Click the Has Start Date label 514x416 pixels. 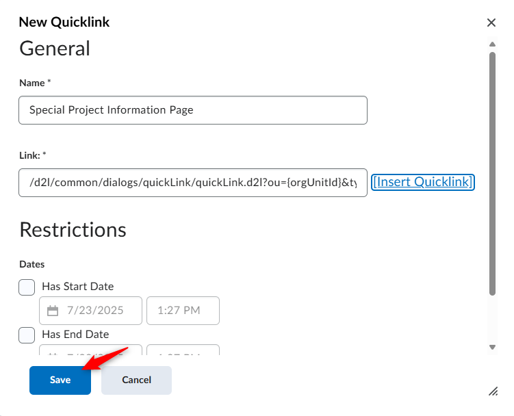[78, 287]
